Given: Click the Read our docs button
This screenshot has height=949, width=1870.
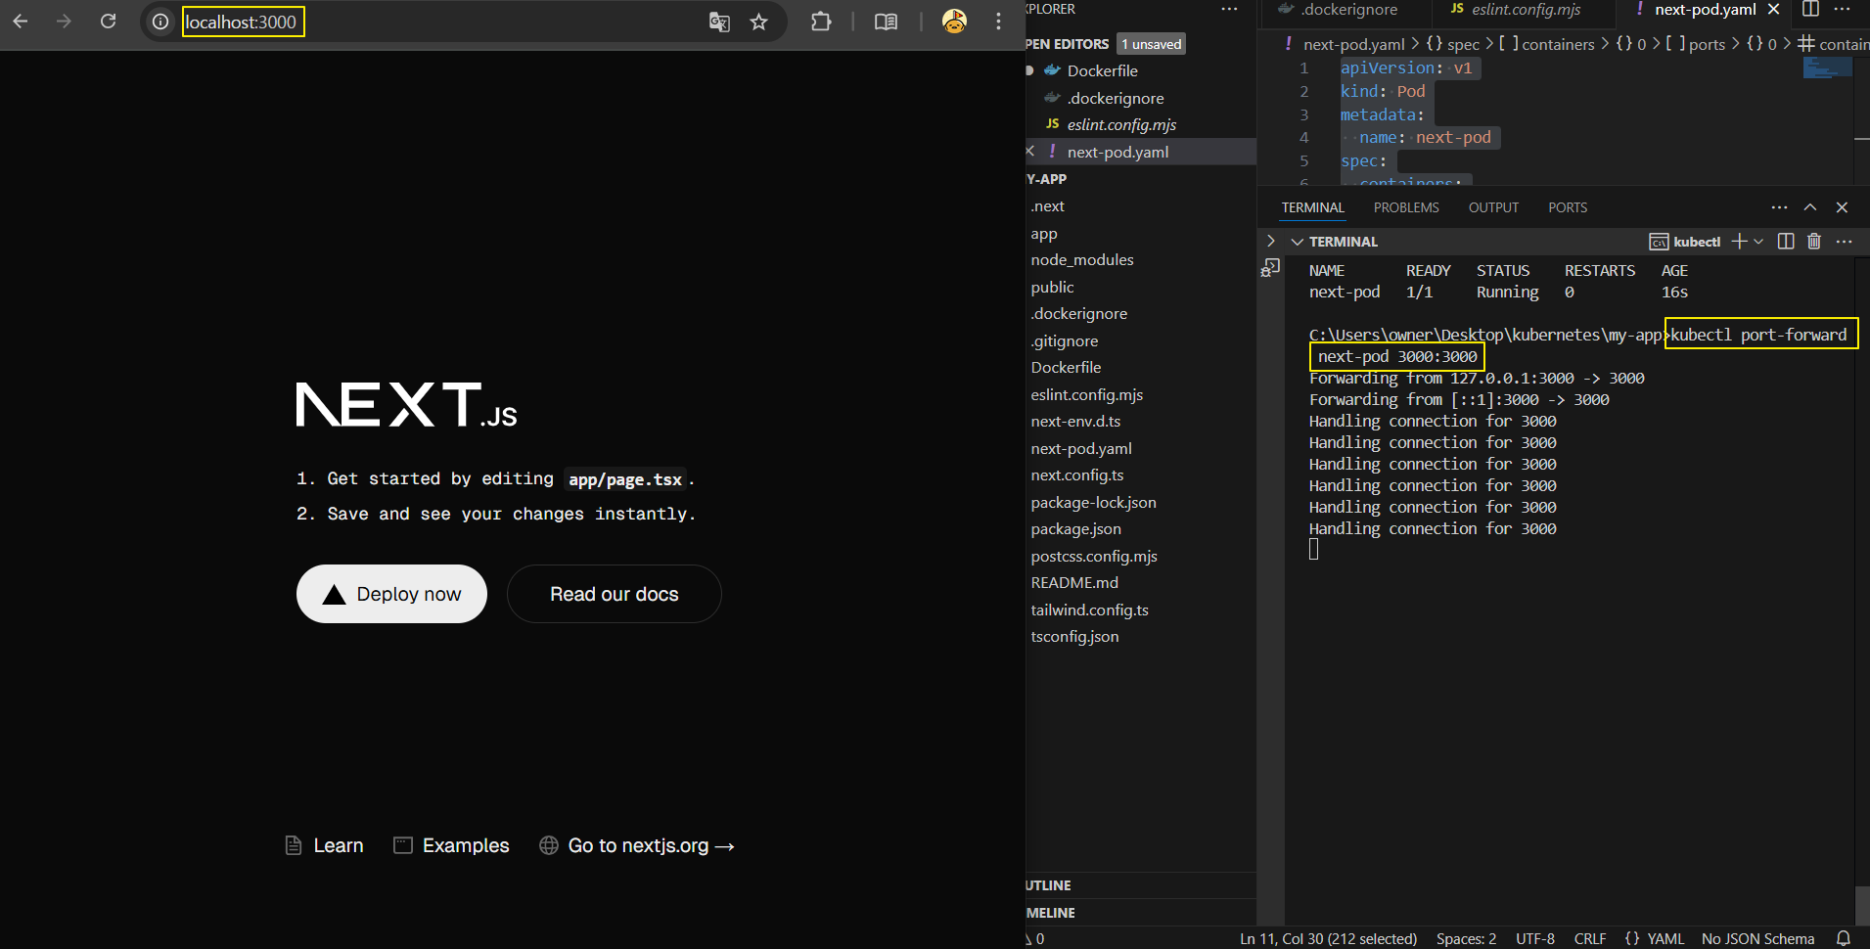Looking at the screenshot, I should (x=615, y=594).
